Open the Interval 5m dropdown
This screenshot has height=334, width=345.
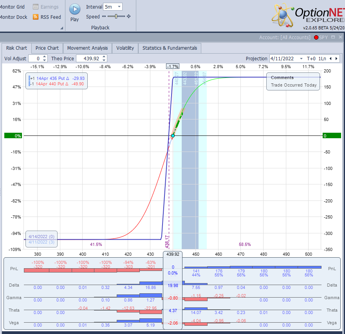pos(119,7)
